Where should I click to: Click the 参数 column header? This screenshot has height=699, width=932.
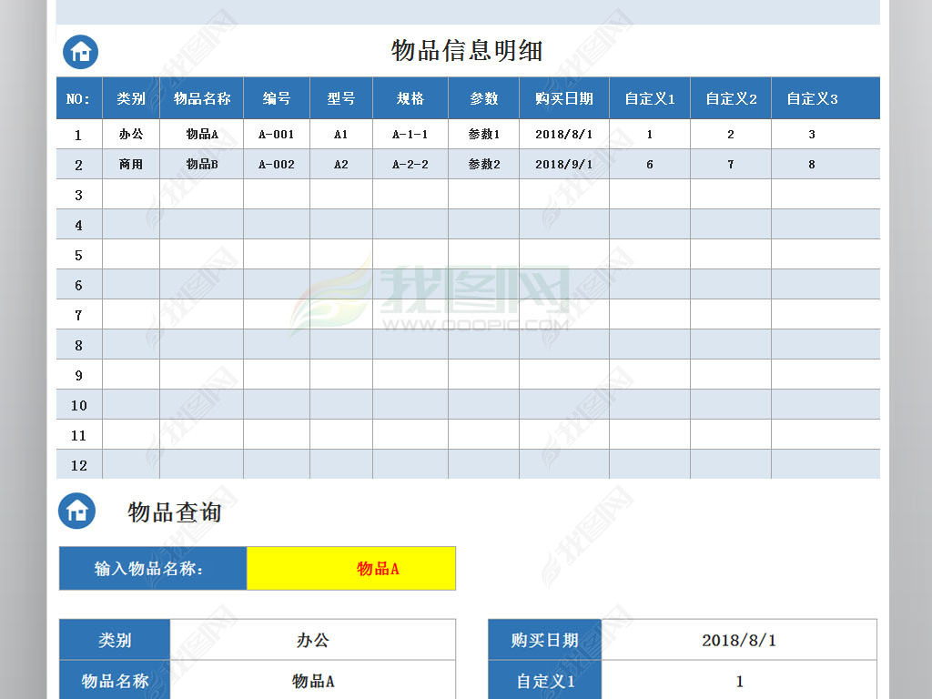[x=484, y=98]
